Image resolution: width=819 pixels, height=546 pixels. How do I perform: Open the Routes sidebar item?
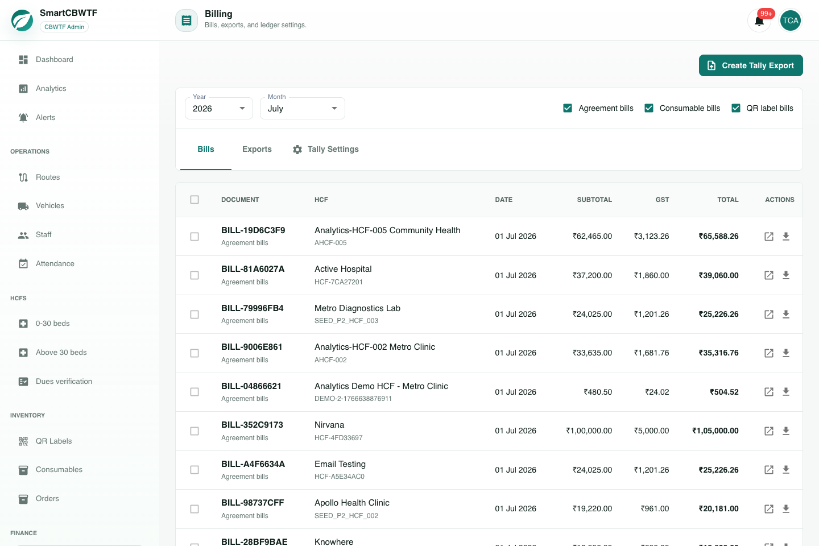(x=80, y=177)
